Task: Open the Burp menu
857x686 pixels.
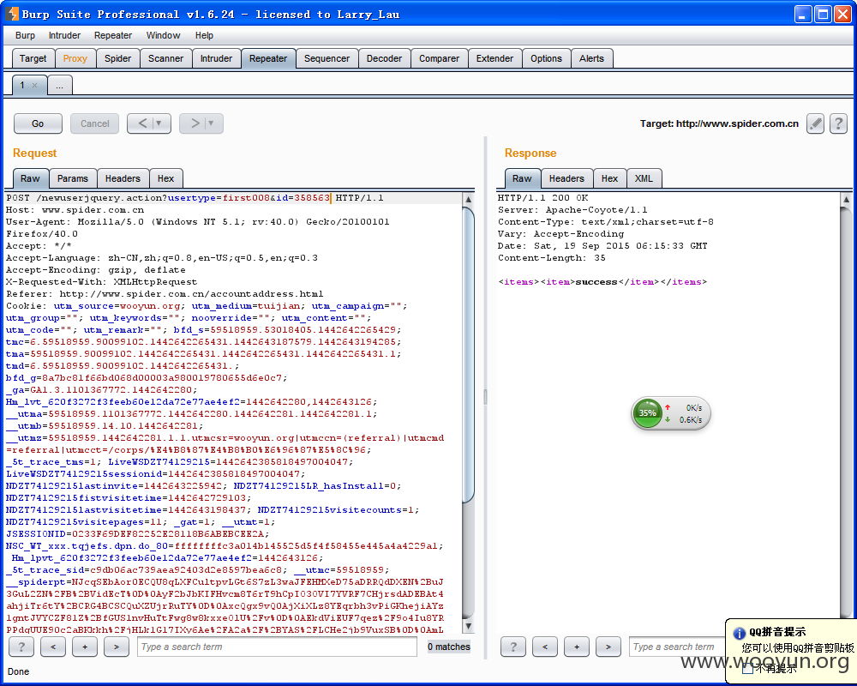Action: coord(25,35)
